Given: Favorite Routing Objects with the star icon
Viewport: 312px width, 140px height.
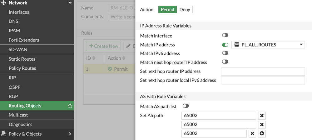Looking at the screenshot, I should coord(70,106).
